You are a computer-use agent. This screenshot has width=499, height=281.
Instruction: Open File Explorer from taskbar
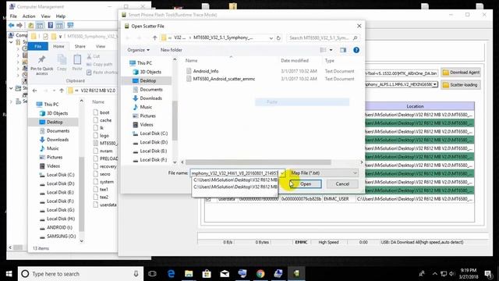pyautogui.click(x=189, y=274)
